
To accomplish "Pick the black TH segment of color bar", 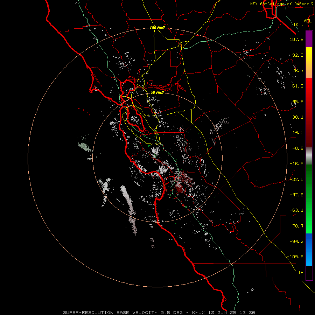I will [309, 273].
